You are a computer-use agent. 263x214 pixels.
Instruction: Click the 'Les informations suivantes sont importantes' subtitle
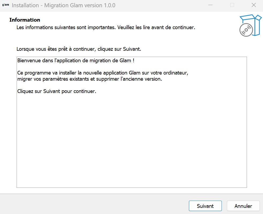point(106,27)
